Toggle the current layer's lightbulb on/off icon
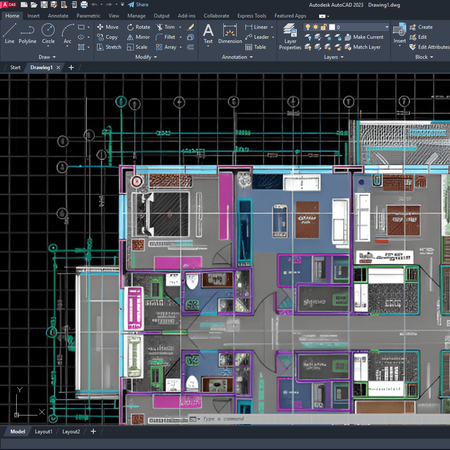Screen dimensions: 450x450 pyautogui.click(x=308, y=27)
